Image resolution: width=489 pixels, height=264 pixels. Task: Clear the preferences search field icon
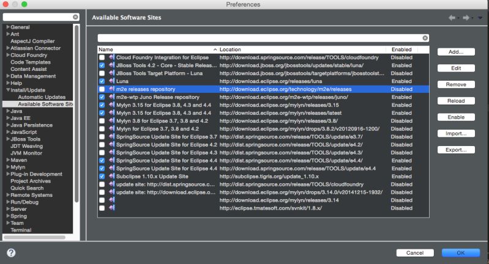(x=75, y=17)
